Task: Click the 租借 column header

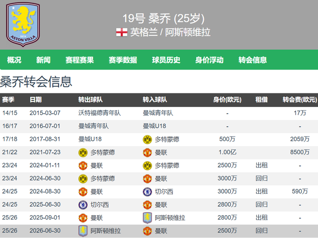Action: pyautogui.click(x=262, y=100)
